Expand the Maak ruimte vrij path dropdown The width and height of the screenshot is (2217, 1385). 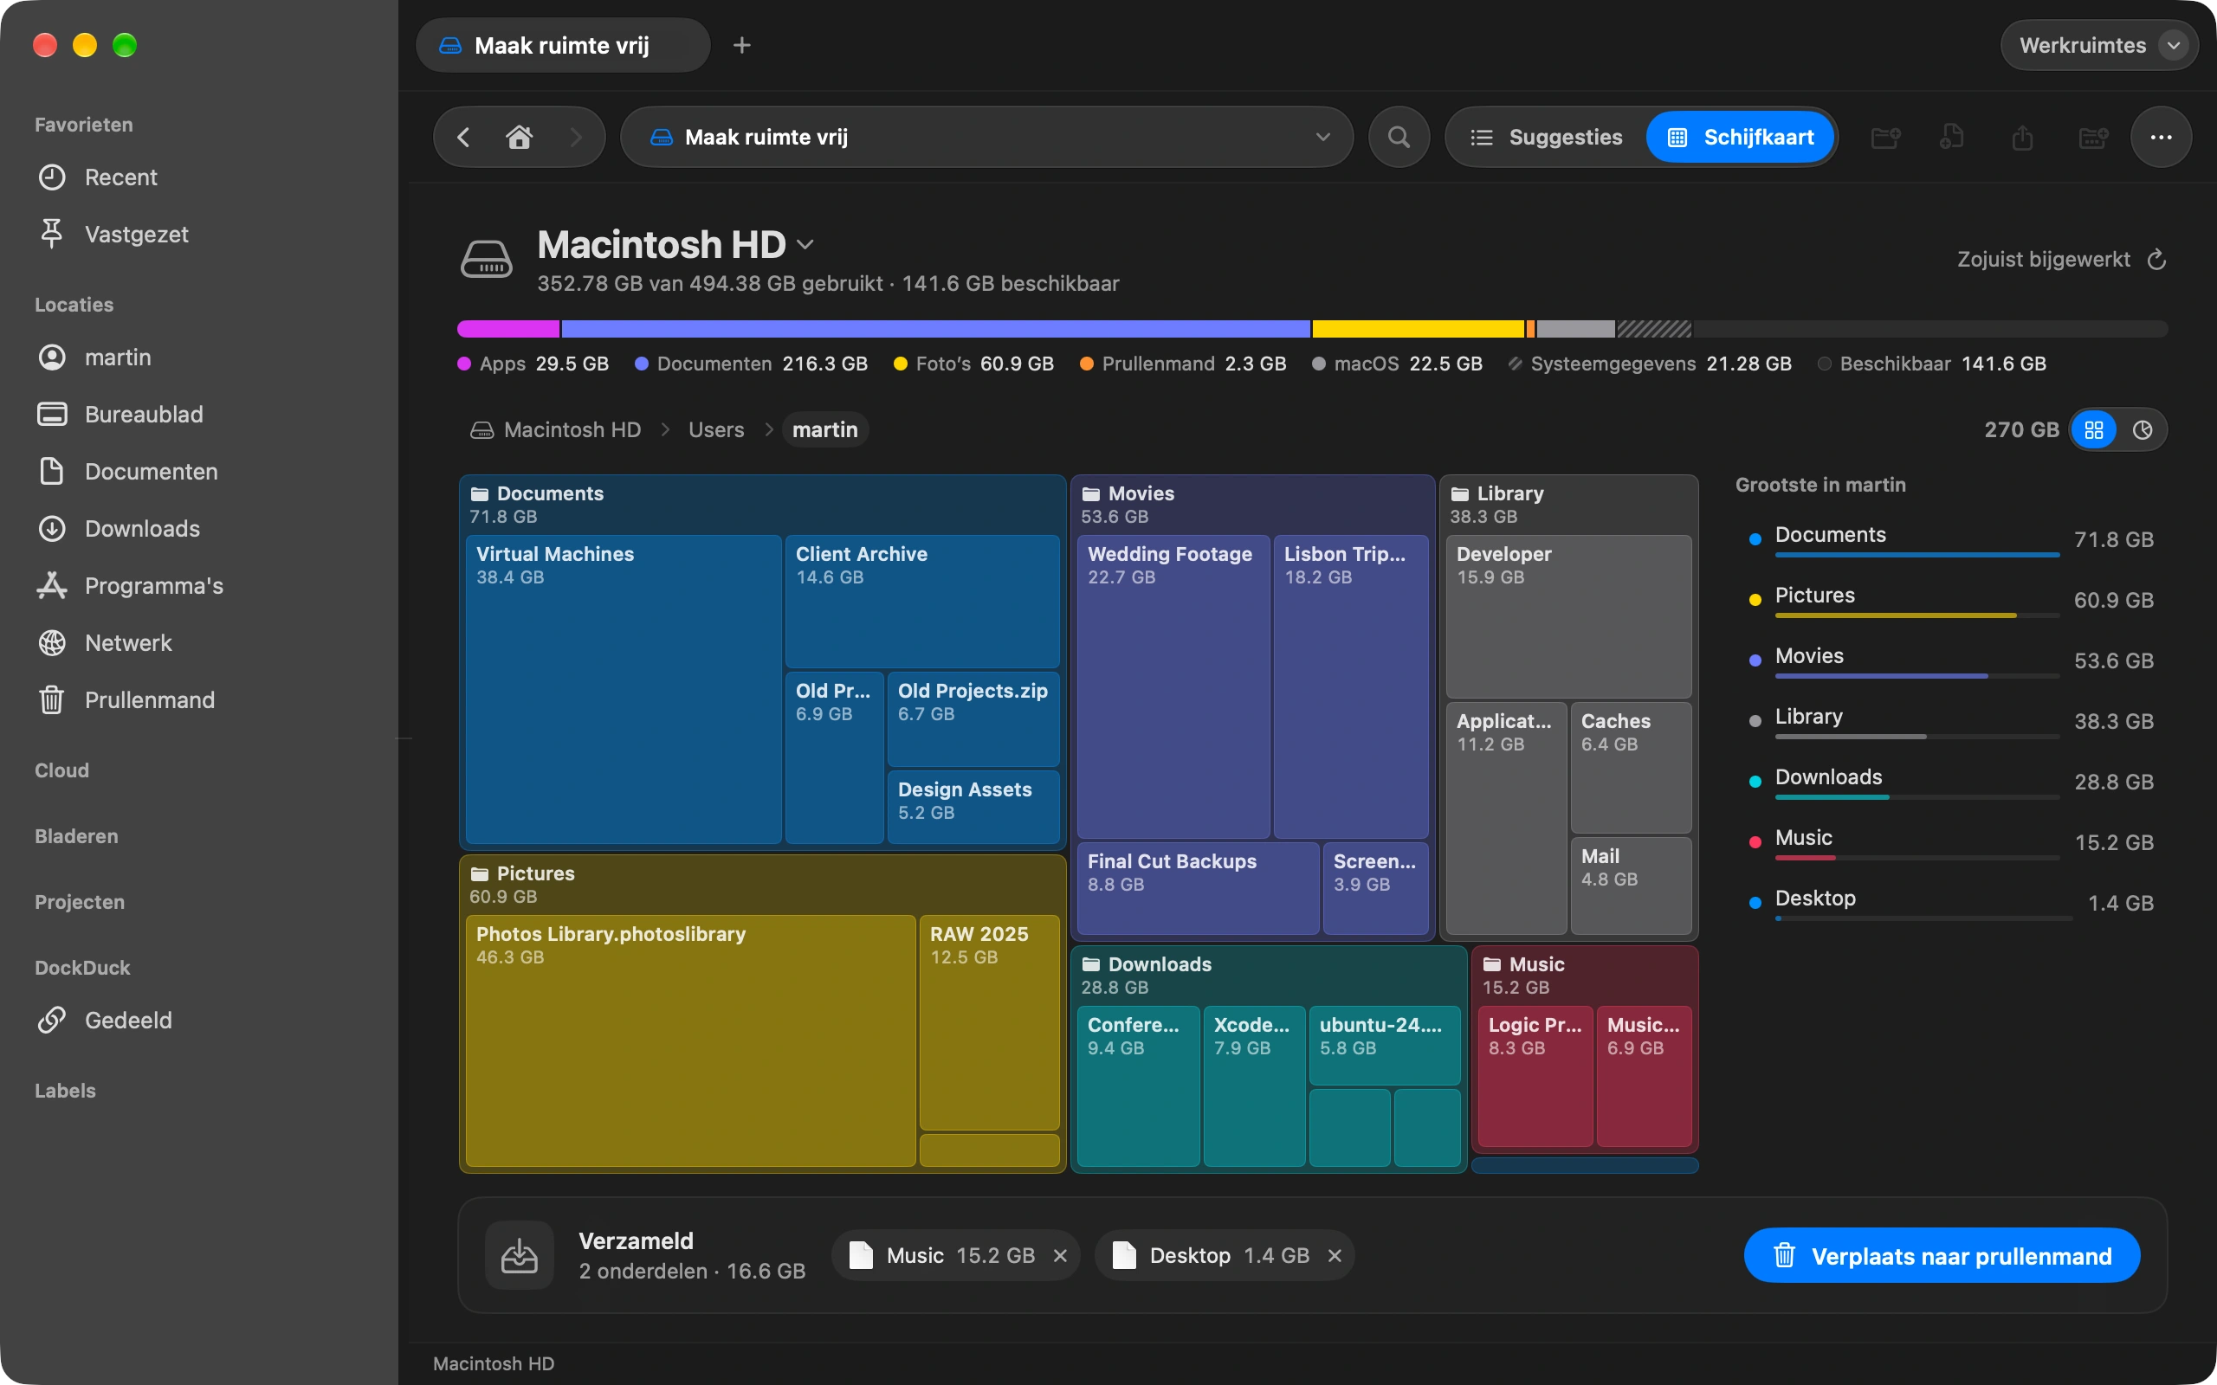pyautogui.click(x=1323, y=138)
